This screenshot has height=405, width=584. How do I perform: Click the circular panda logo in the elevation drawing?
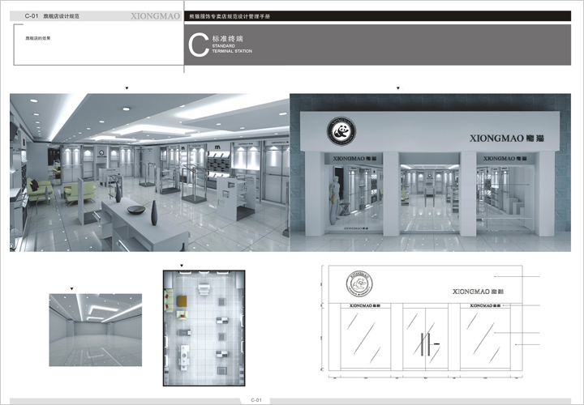[x=359, y=283]
